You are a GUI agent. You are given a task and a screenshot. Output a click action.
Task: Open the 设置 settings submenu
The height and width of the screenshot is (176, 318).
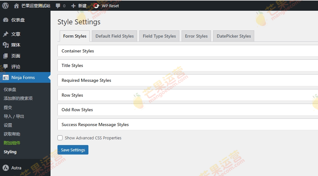(8, 125)
